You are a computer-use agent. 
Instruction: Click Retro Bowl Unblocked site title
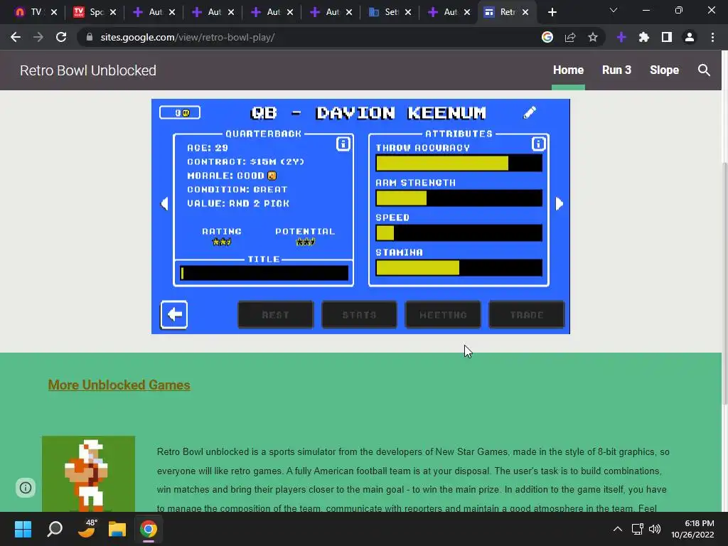[88, 70]
